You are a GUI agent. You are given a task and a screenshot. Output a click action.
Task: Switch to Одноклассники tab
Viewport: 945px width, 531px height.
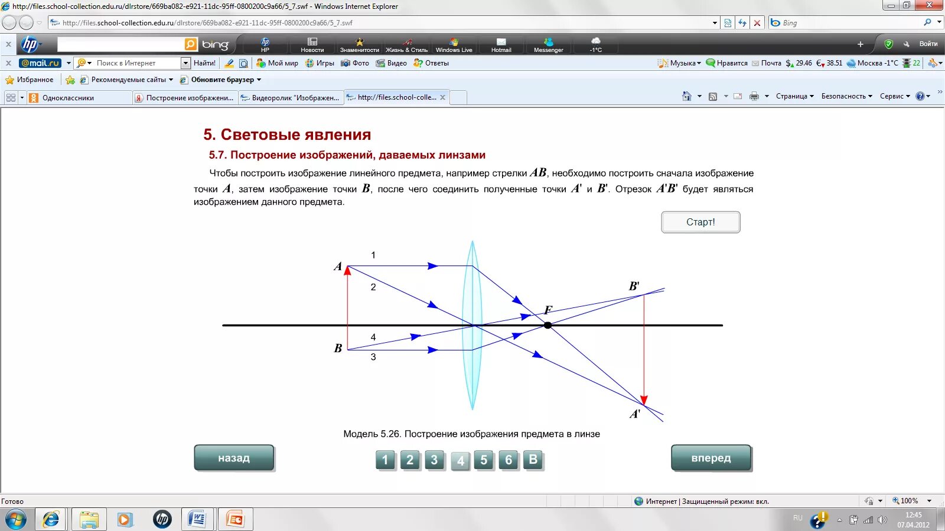[80, 98]
